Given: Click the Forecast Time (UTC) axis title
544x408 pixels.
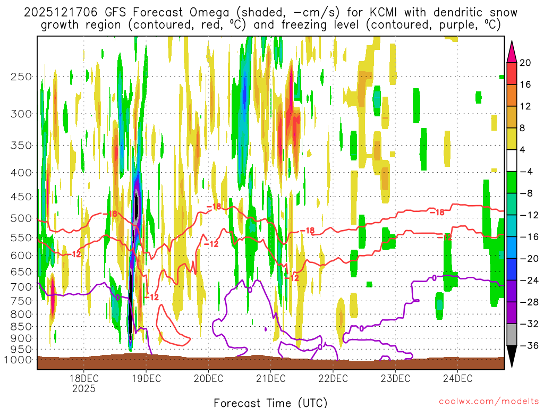Looking at the screenshot, I should (x=270, y=403).
